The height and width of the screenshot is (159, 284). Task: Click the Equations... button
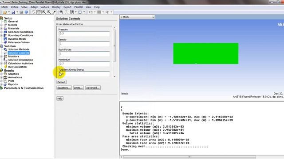(x=64, y=88)
